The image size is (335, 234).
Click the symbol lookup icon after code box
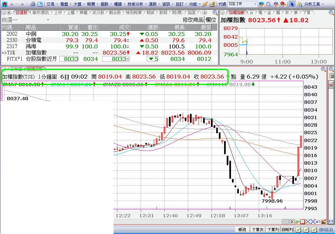(261, 4)
